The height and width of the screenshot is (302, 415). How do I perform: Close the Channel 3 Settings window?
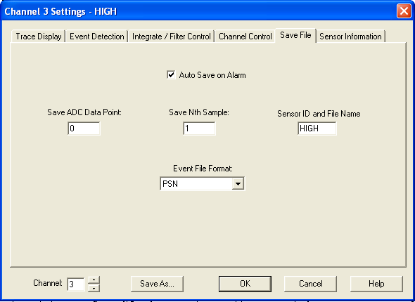click(404, 11)
